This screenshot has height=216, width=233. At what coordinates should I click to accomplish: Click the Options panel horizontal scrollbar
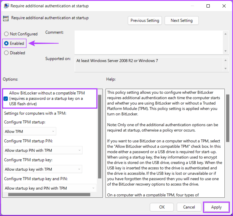click(x=49, y=194)
